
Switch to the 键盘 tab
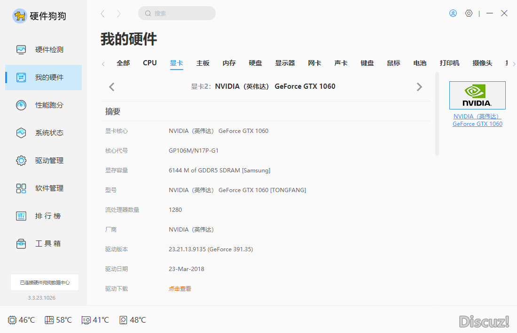pos(368,63)
